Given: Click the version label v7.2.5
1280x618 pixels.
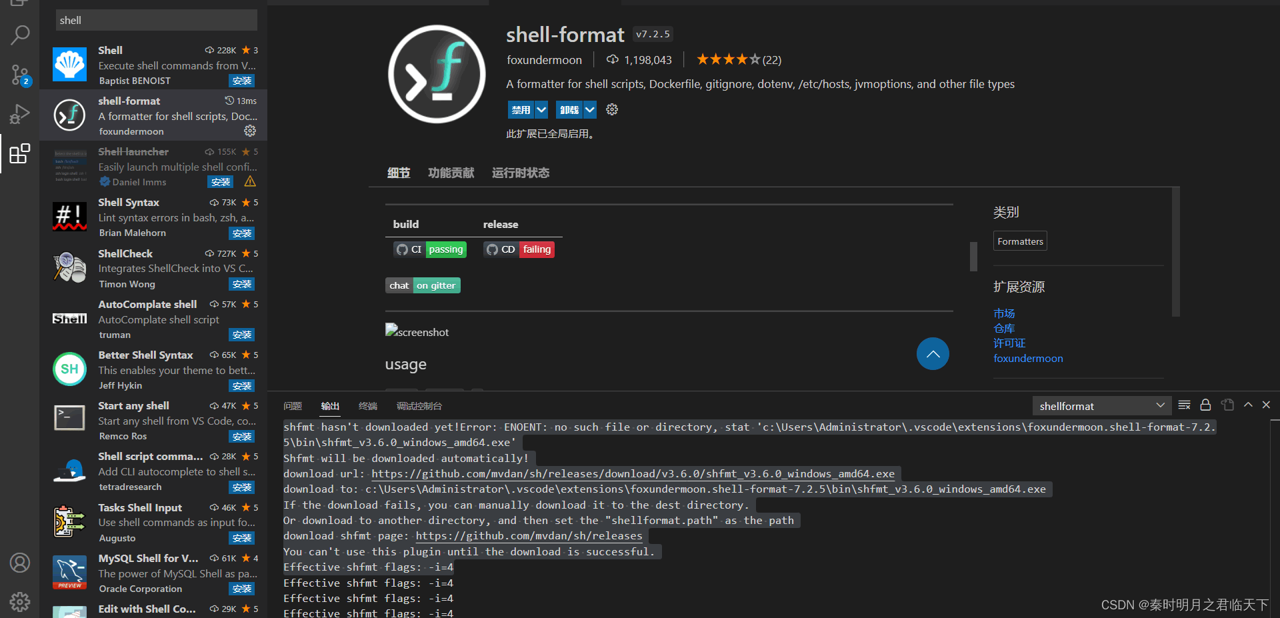Looking at the screenshot, I should click(653, 34).
